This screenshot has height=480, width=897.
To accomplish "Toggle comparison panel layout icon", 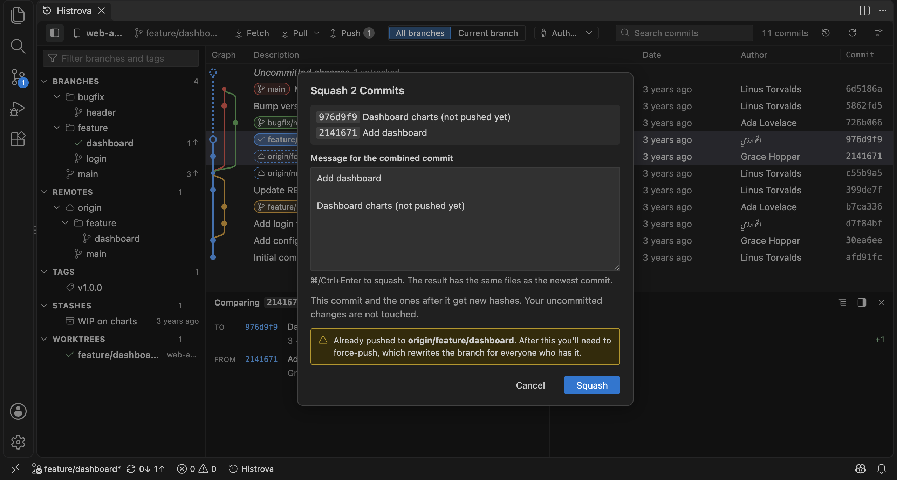I will click(862, 302).
